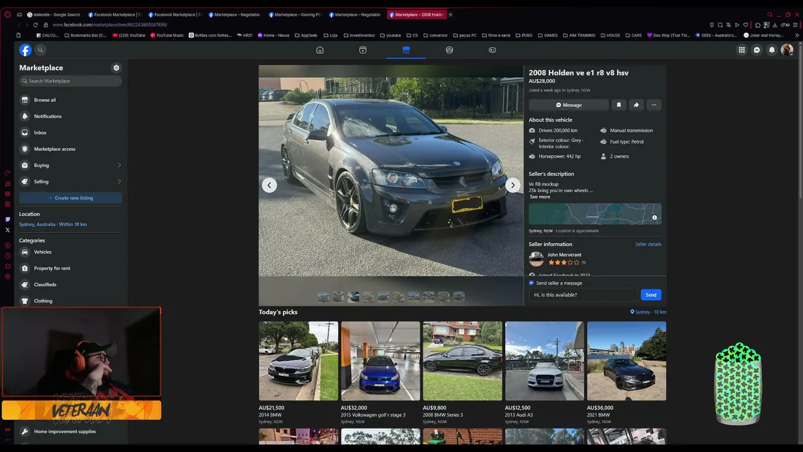Open the Vehicles category
Image resolution: width=803 pixels, height=452 pixels.
(70, 252)
